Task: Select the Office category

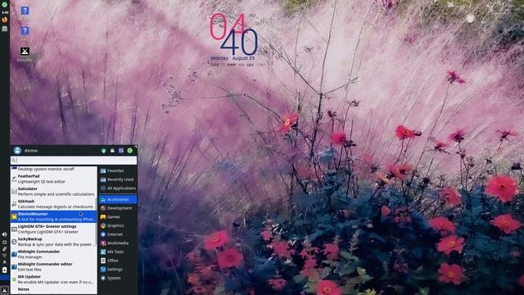Action: click(118, 261)
